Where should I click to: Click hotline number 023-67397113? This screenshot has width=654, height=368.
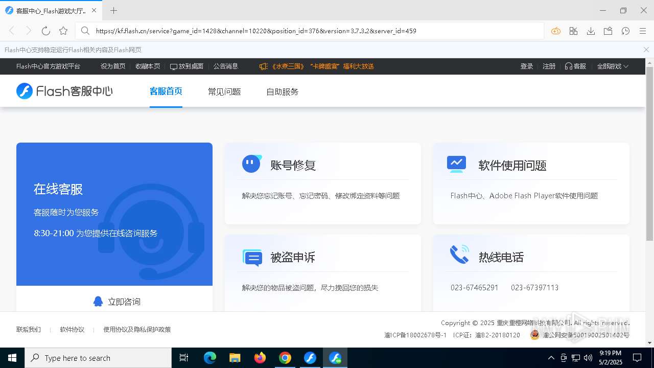click(x=534, y=288)
